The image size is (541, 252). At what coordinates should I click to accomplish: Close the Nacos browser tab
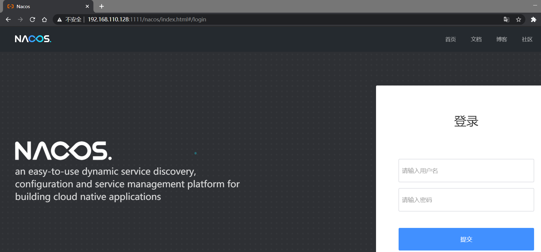point(87,6)
